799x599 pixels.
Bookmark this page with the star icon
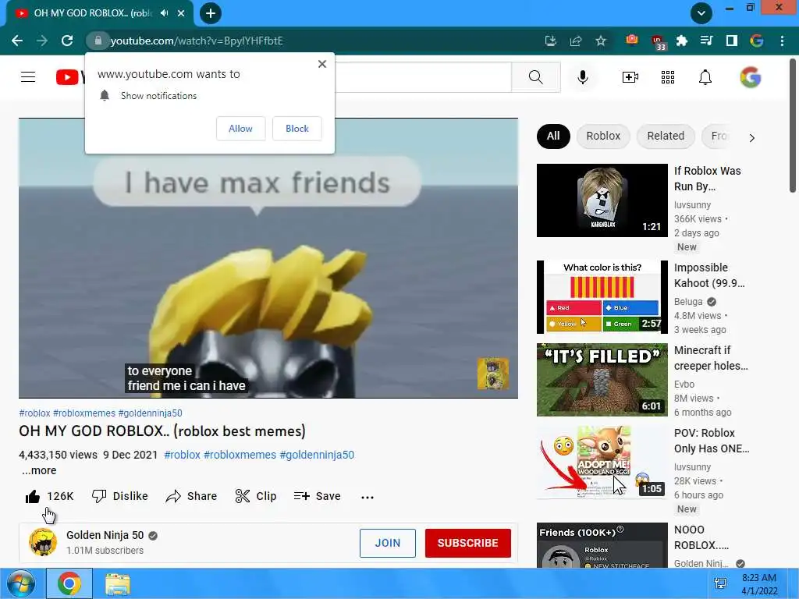[601, 41]
